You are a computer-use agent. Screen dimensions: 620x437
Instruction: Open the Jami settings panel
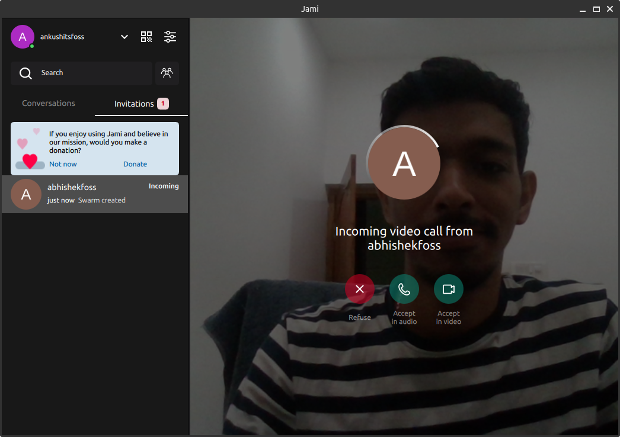tap(170, 36)
